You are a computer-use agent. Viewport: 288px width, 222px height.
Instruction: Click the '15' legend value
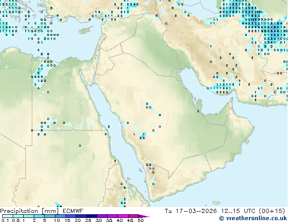(x=67, y=220)
